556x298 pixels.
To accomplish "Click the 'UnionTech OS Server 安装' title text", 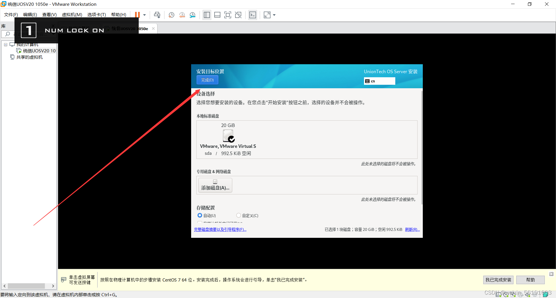I will 391,71.
